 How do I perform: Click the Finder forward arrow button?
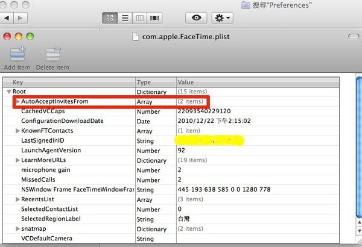click(21, 18)
